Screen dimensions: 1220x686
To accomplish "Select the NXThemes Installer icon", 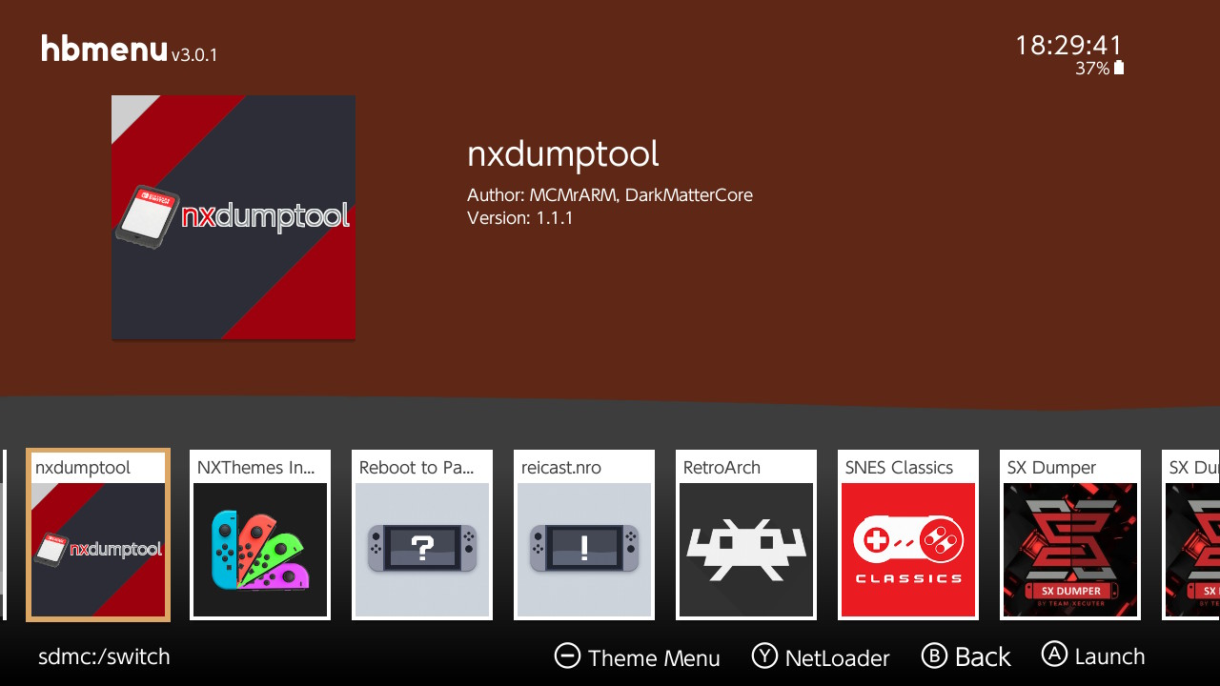I will click(259, 534).
